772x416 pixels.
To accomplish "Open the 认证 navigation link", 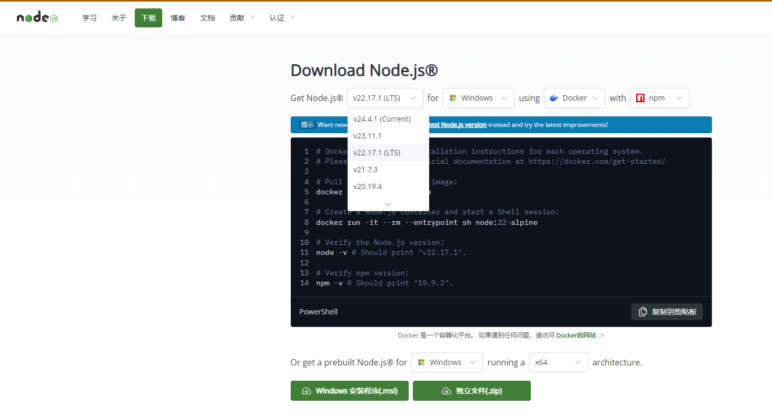I will pyautogui.click(x=282, y=18).
